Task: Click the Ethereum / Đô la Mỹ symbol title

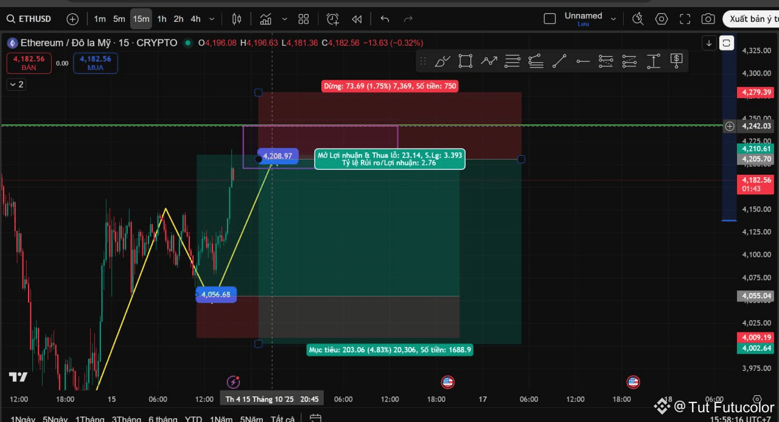Action: tap(99, 43)
